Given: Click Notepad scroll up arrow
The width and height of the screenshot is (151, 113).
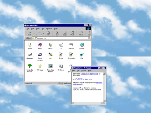Looking at the screenshot, I should (104, 73).
